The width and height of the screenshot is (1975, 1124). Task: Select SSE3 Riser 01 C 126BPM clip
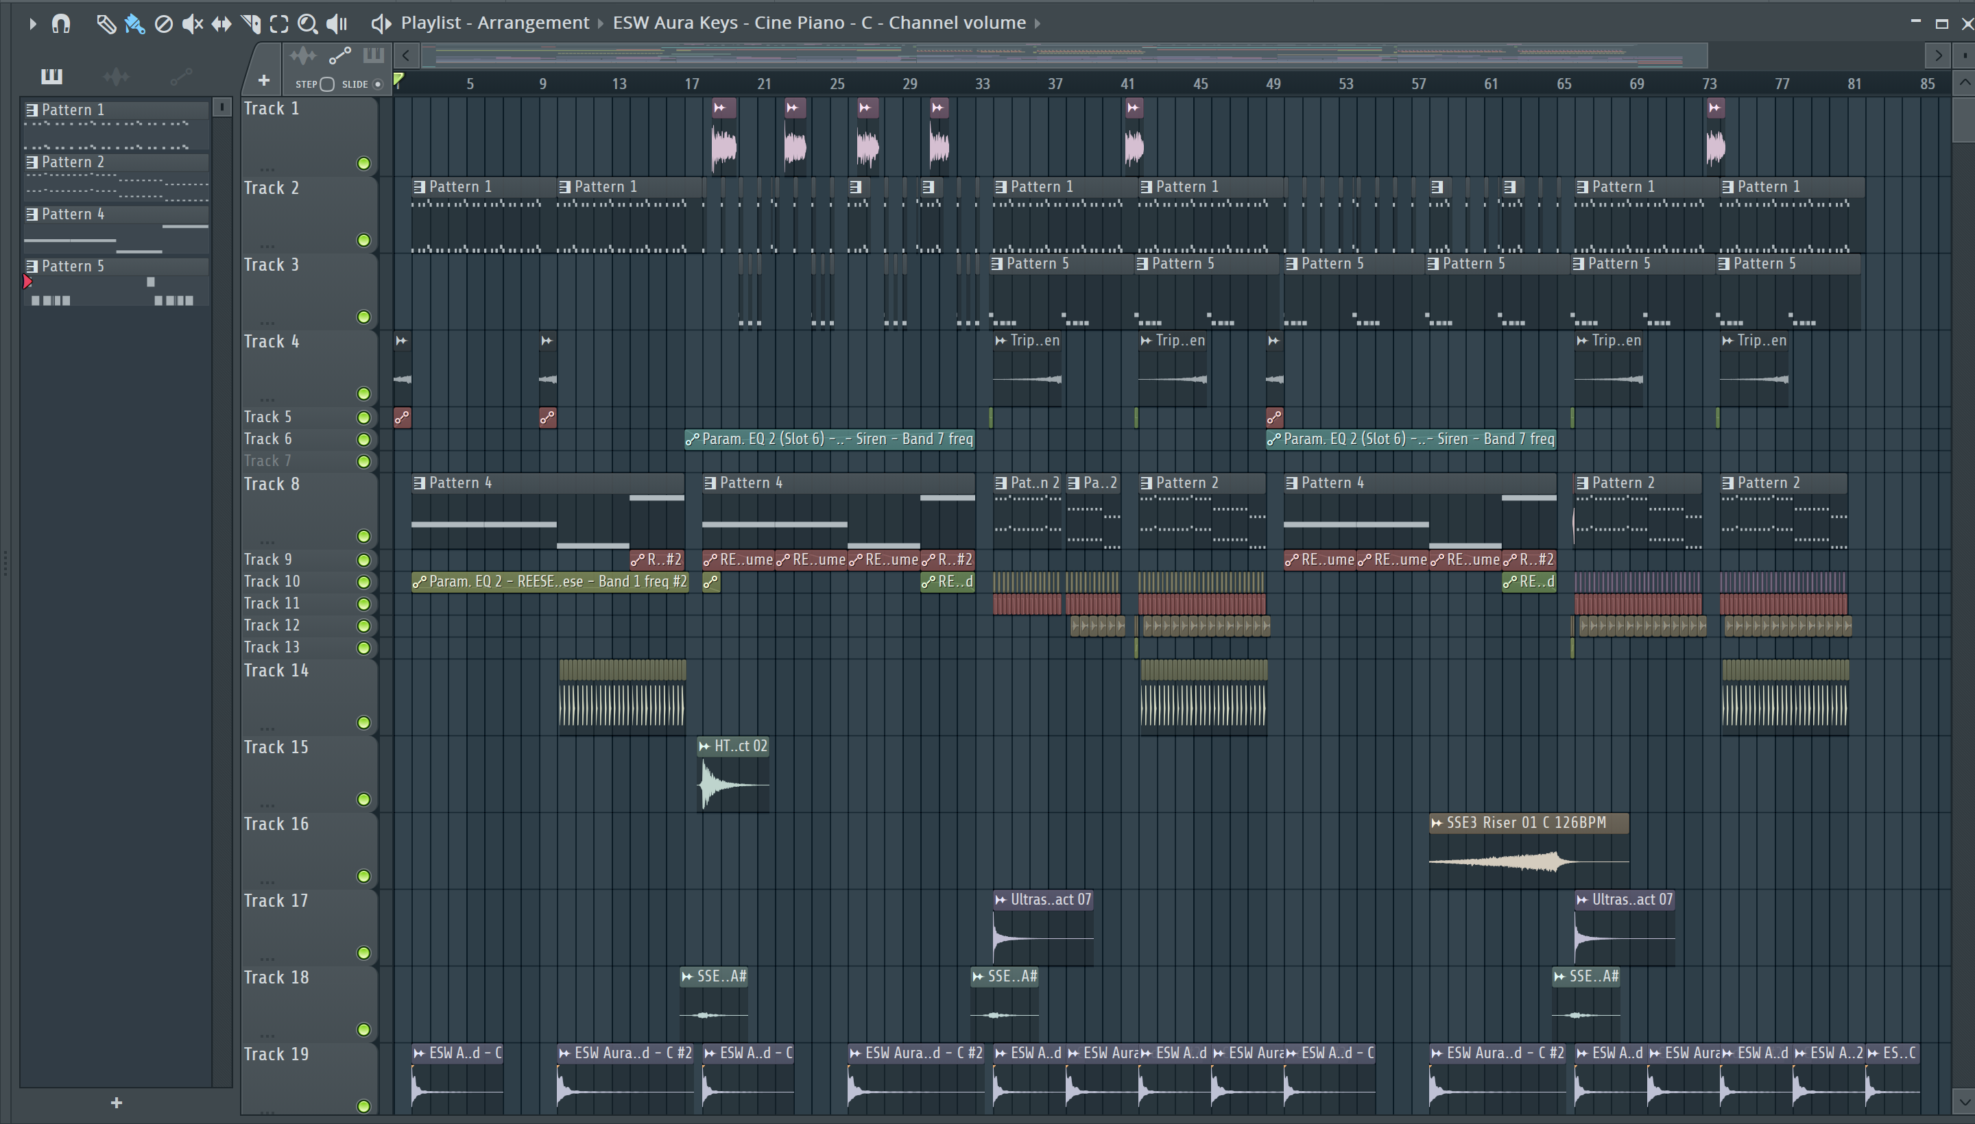[1529, 850]
